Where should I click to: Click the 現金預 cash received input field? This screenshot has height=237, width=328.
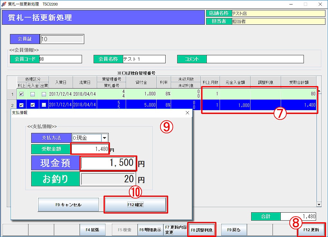click(108, 163)
